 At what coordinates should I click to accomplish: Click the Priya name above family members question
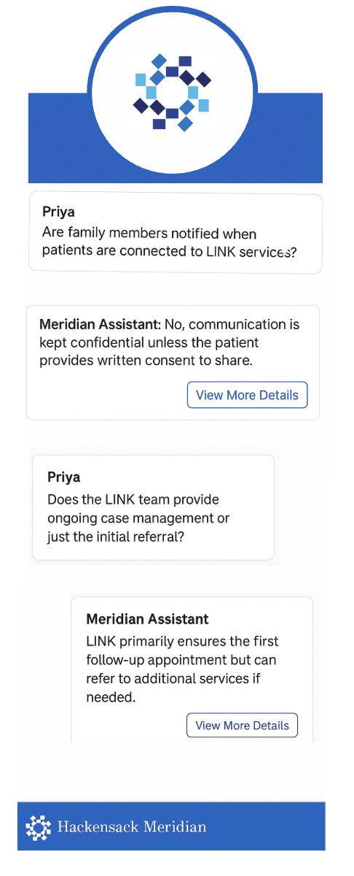58,212
